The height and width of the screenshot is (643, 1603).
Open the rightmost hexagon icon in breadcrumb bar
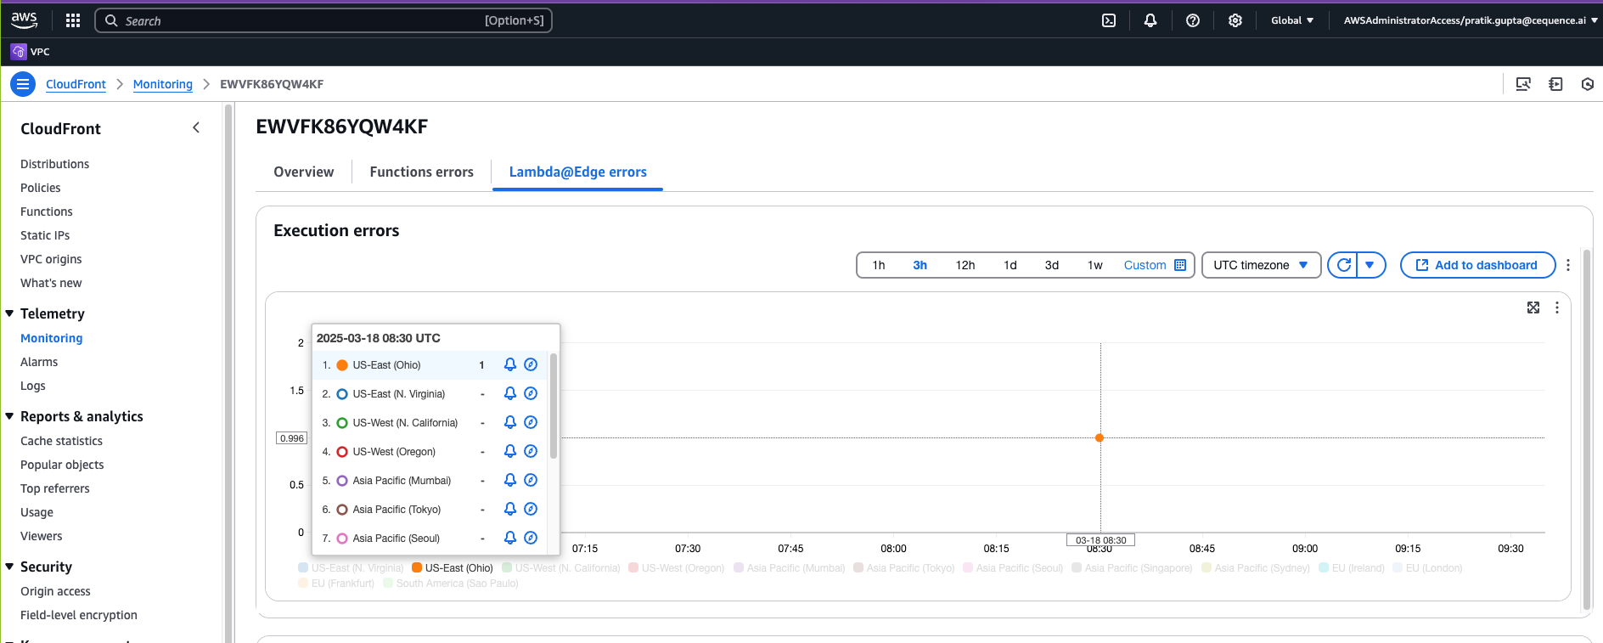1588,84
